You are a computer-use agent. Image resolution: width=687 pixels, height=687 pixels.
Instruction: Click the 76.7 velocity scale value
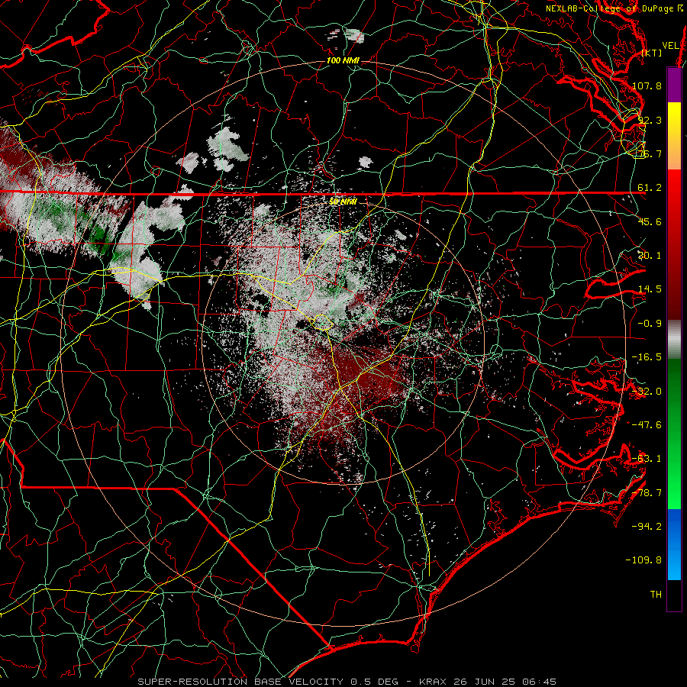[650, 153]
